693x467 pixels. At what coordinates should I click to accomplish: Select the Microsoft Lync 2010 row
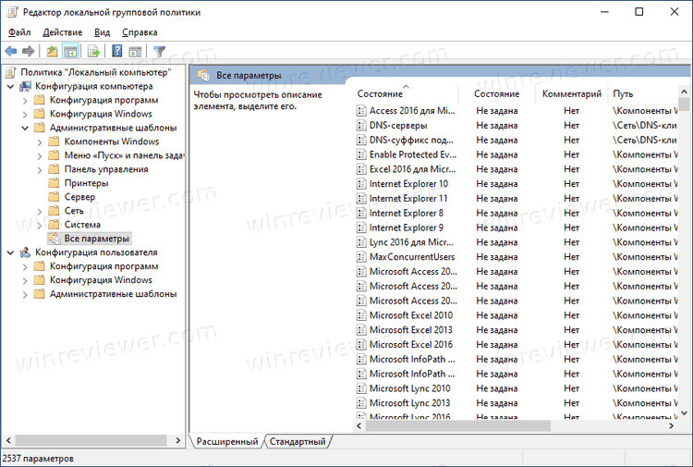point(517,388)
